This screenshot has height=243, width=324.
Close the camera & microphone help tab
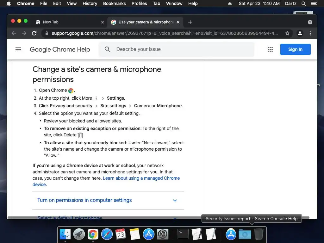click(178, 22)
